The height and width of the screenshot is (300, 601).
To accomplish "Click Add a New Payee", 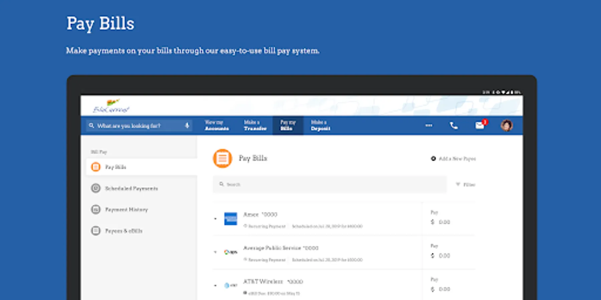I will (x=453, y=159).
